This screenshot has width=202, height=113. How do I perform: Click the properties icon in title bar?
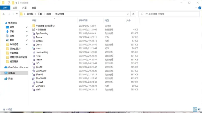point(9,3)
